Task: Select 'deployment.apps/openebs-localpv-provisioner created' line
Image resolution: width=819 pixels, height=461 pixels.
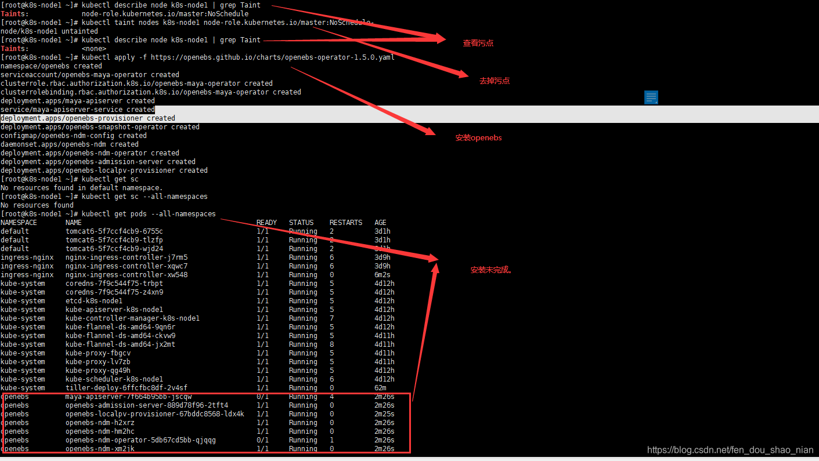Action: 104,170
